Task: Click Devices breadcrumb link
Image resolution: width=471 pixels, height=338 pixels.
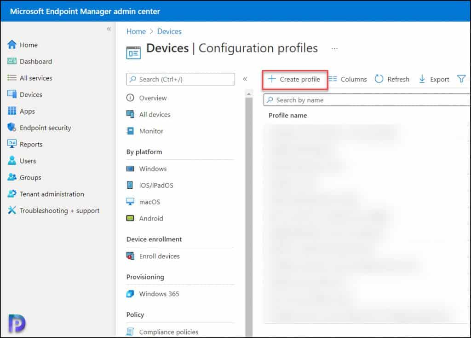Action: [x=169, y=31]
